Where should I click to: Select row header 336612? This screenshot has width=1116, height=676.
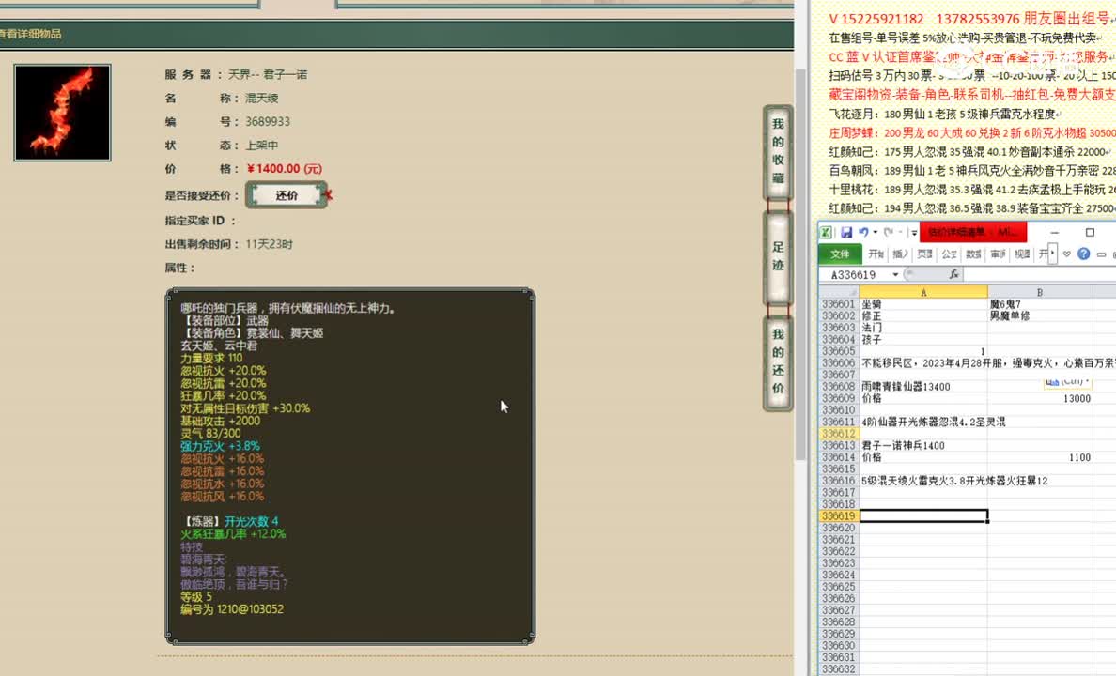[839, 434]
